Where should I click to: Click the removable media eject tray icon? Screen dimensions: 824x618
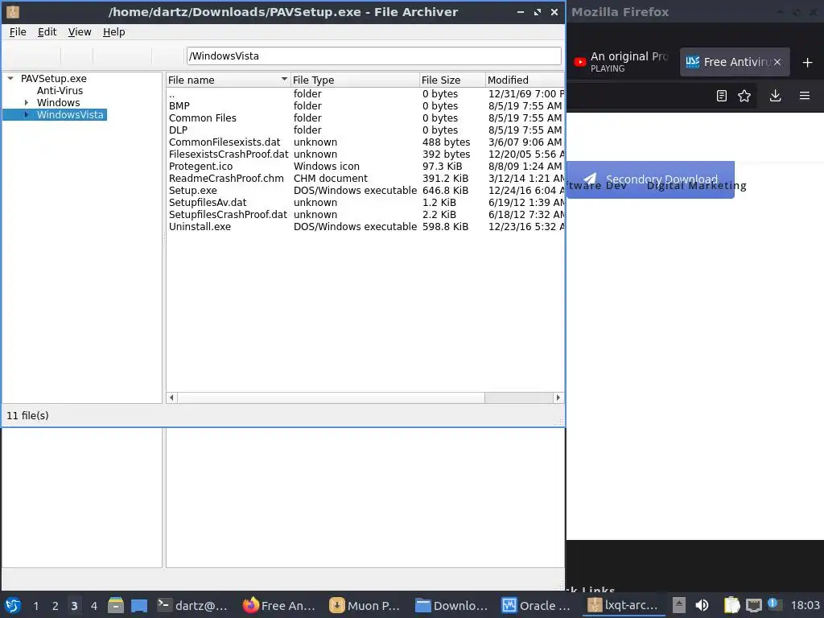679,605
